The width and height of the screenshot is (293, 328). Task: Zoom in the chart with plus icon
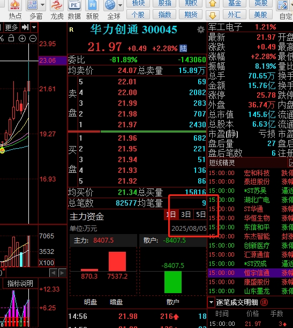pyautogui.click(x=22, y=38)
